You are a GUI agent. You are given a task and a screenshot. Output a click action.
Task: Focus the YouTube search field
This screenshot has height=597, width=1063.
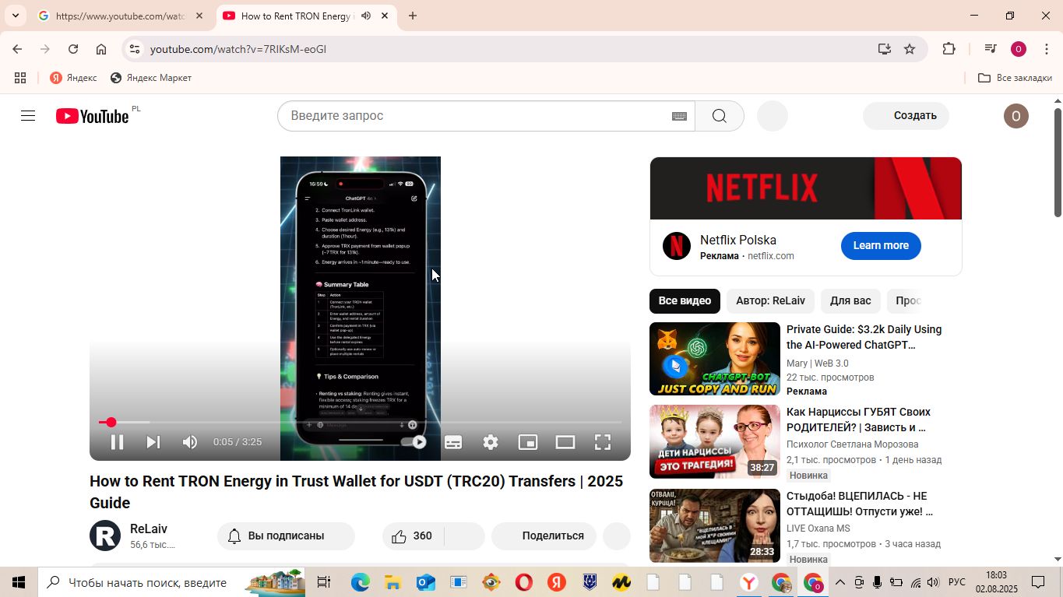[x=475, y=116]
